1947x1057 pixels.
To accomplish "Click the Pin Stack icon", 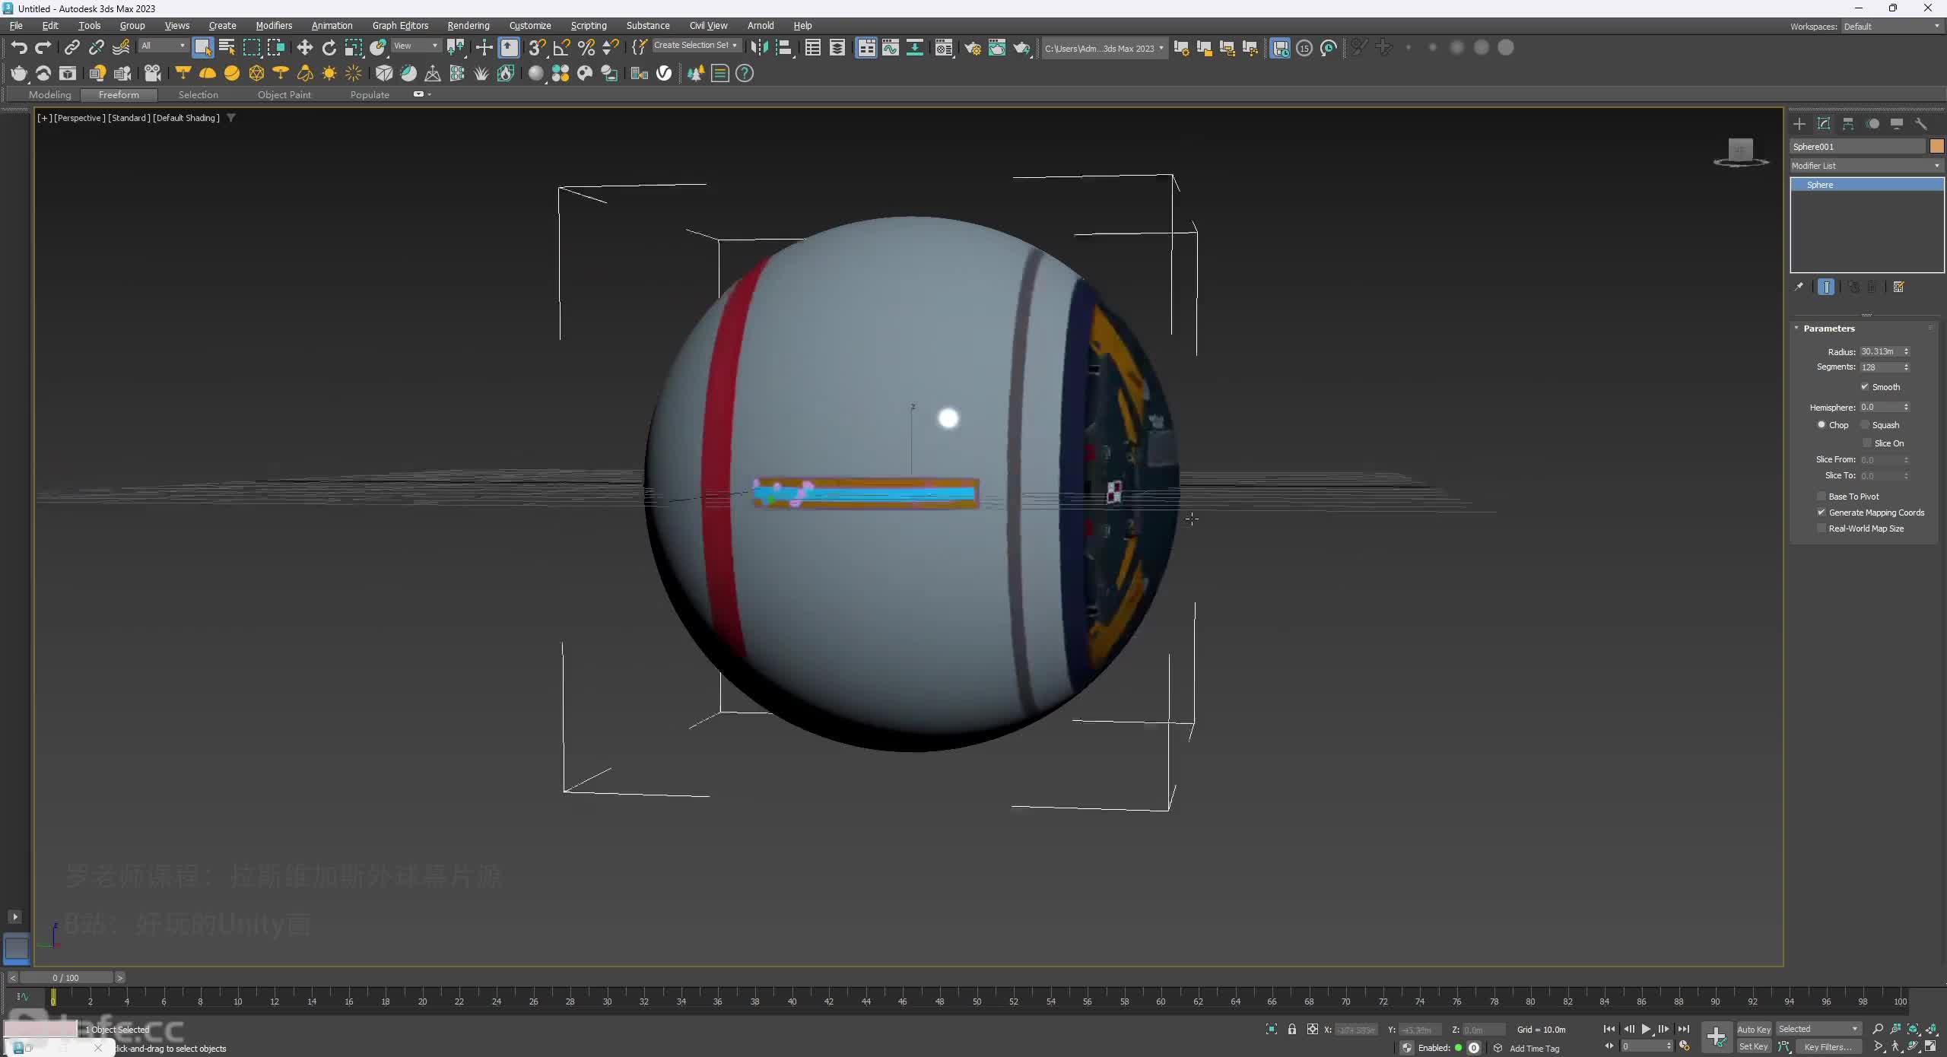I will (1799, 287).
